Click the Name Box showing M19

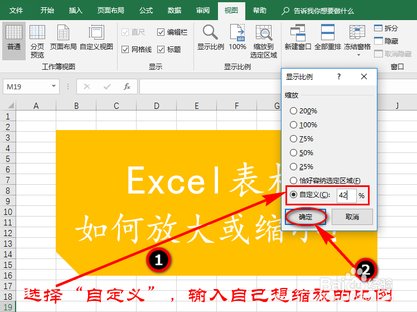[27, 87]
